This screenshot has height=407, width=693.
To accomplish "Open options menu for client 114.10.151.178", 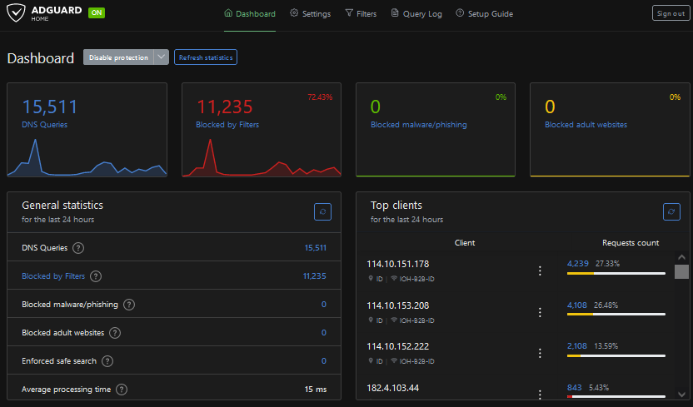I will point(540,271).
